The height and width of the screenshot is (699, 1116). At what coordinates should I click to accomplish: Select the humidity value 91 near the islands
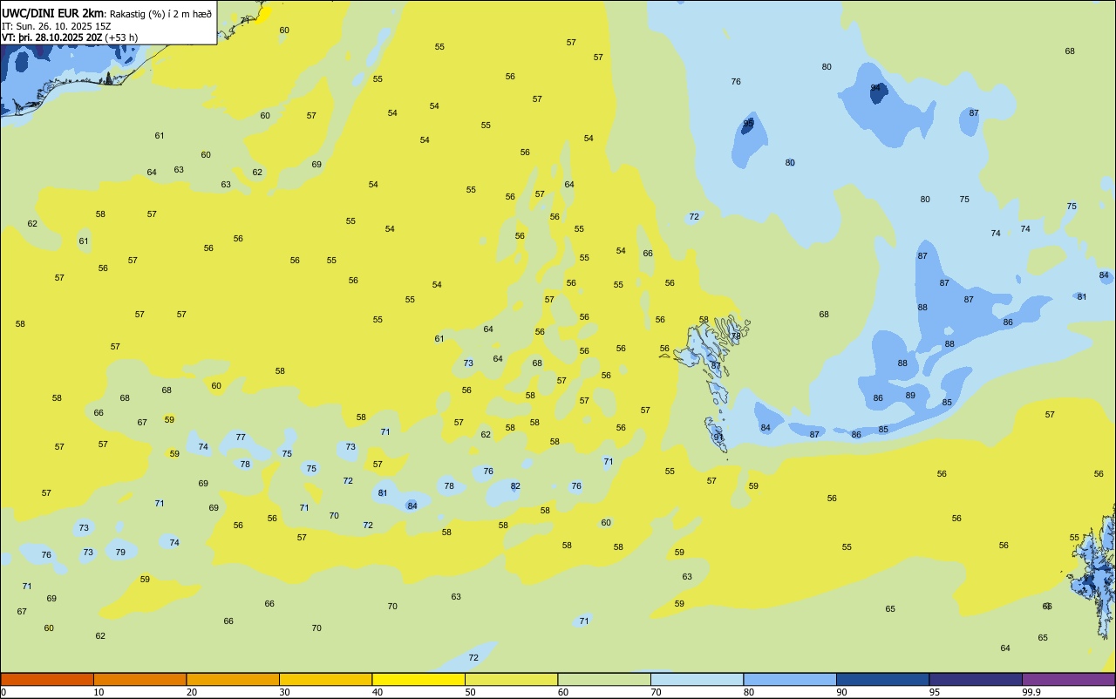click(718, 437)
